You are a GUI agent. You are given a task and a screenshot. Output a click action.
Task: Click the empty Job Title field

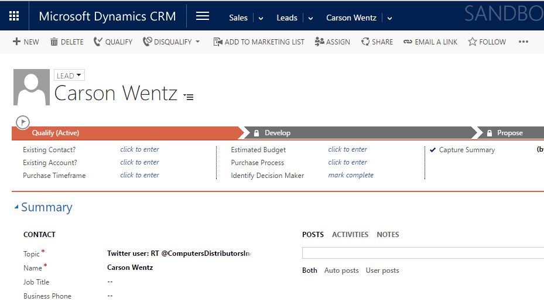(110, 282)
